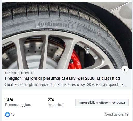The height and width of the screenshot is (121, 133).
Task: Show who liked via the 15 count
Action: pyautogui.click(x=13, y=114)
